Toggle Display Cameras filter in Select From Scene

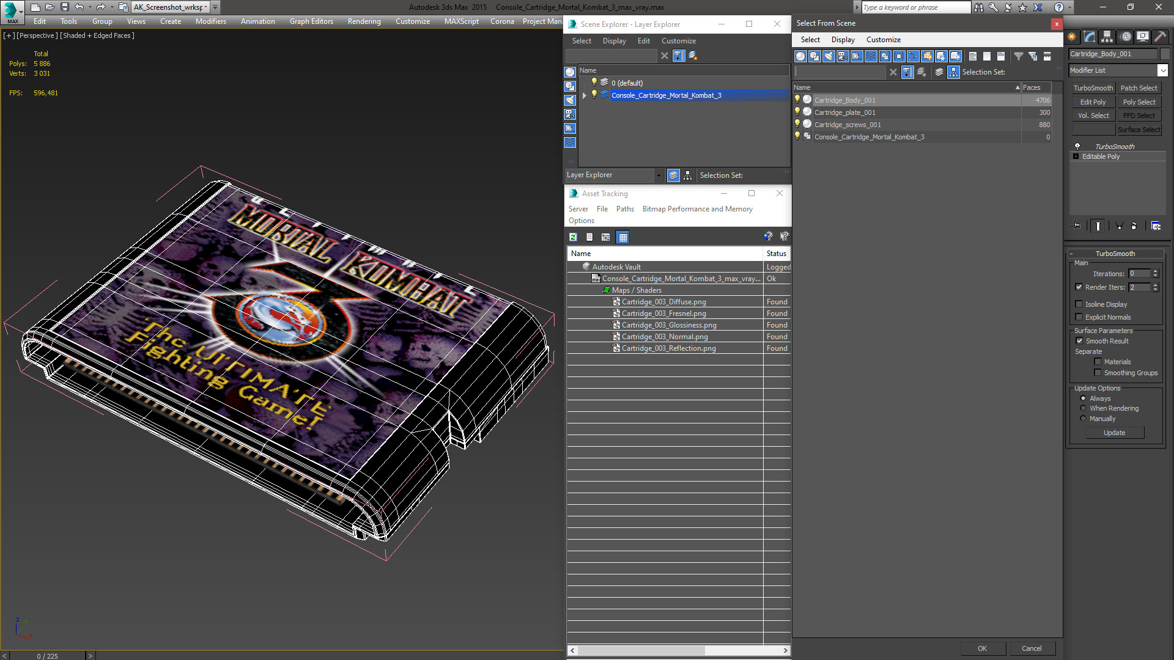click(843, 56)
